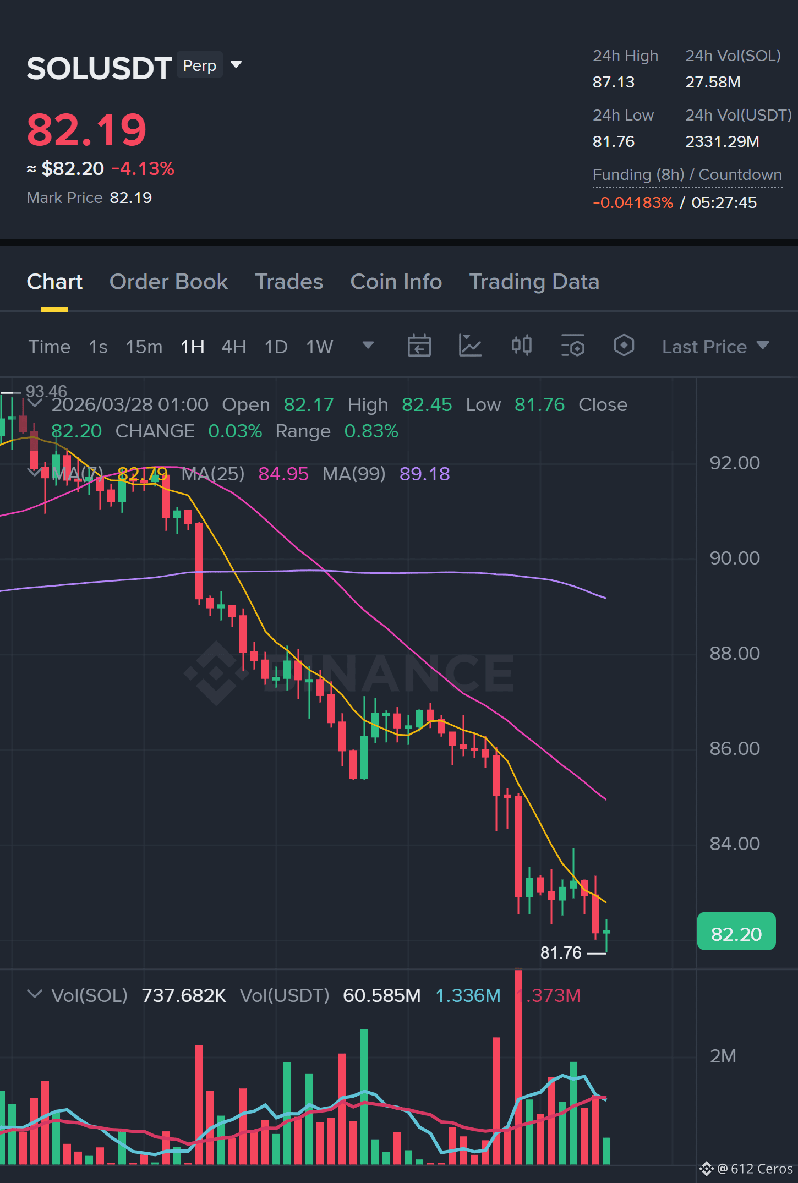Click the Funding (8h) / Countdown label
This screenshot has height=1183, width=798.
[x=687, y=174]
